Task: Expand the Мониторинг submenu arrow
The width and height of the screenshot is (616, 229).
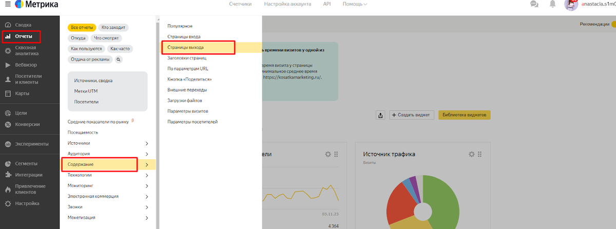Action: pyautogui.click(x=147, y=185)
